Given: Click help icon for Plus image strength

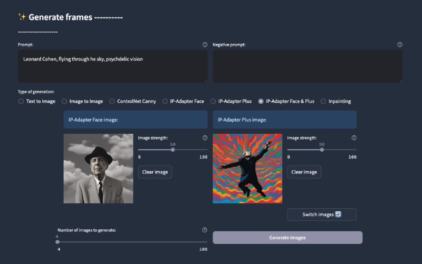Looking at the screenshot, I should click(x=354, y=138).
